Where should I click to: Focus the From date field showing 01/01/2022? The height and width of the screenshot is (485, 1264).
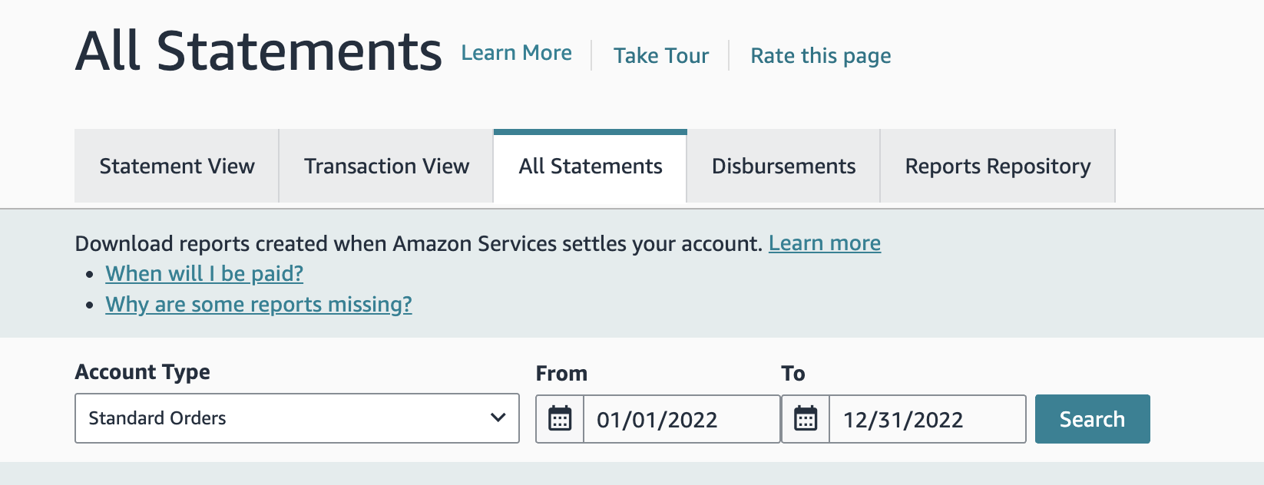pos(682,419)
